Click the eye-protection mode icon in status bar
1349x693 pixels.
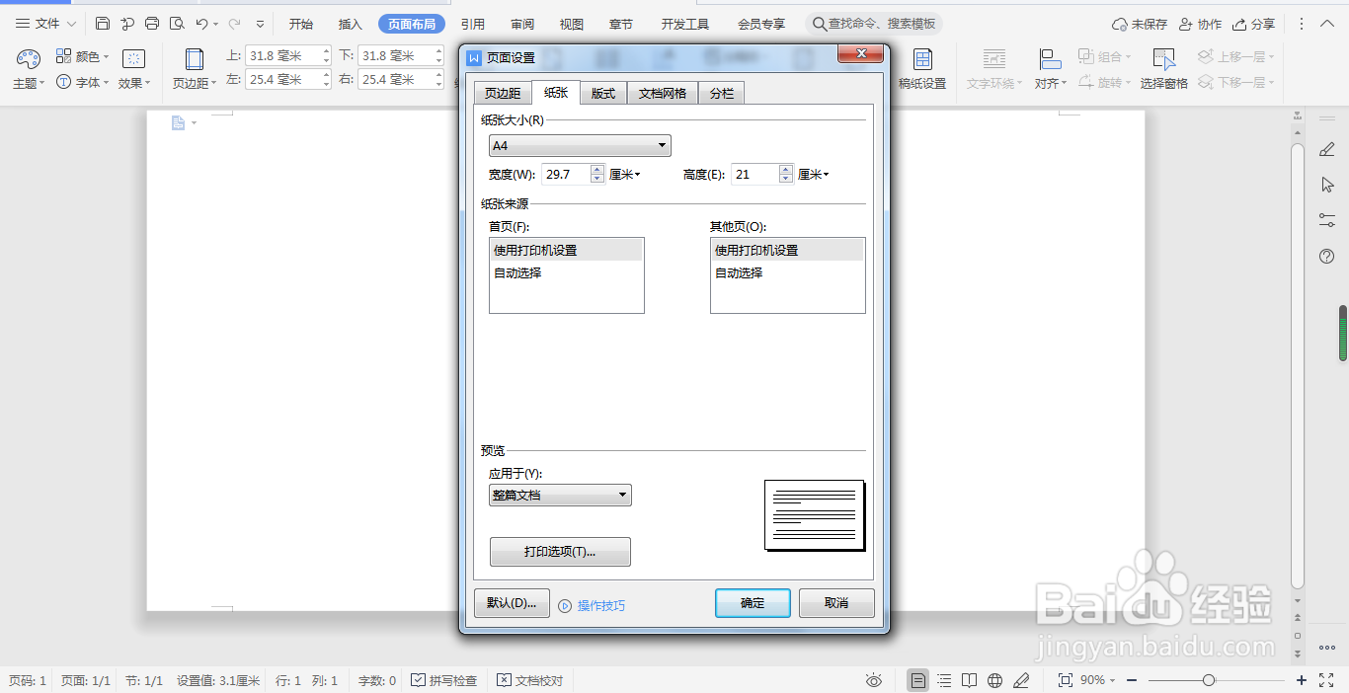tap(873, 680)
